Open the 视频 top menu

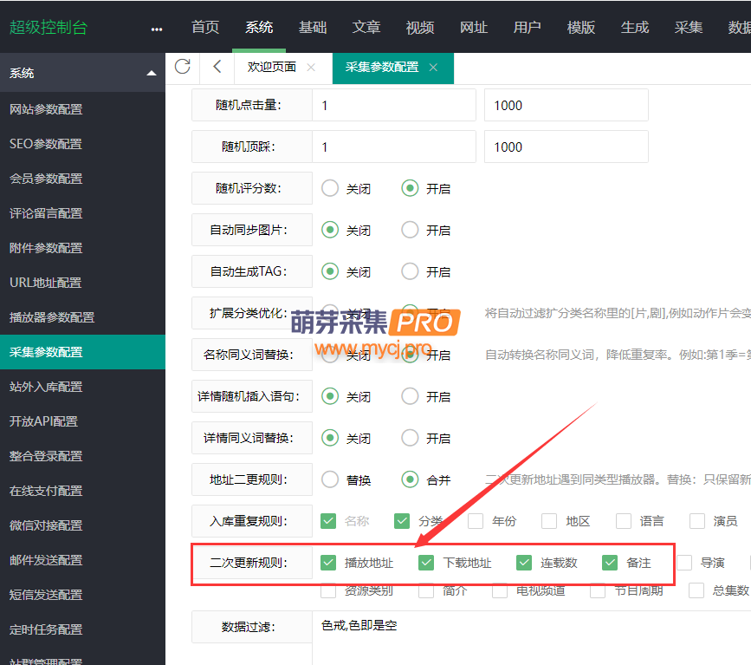point(420,28)
